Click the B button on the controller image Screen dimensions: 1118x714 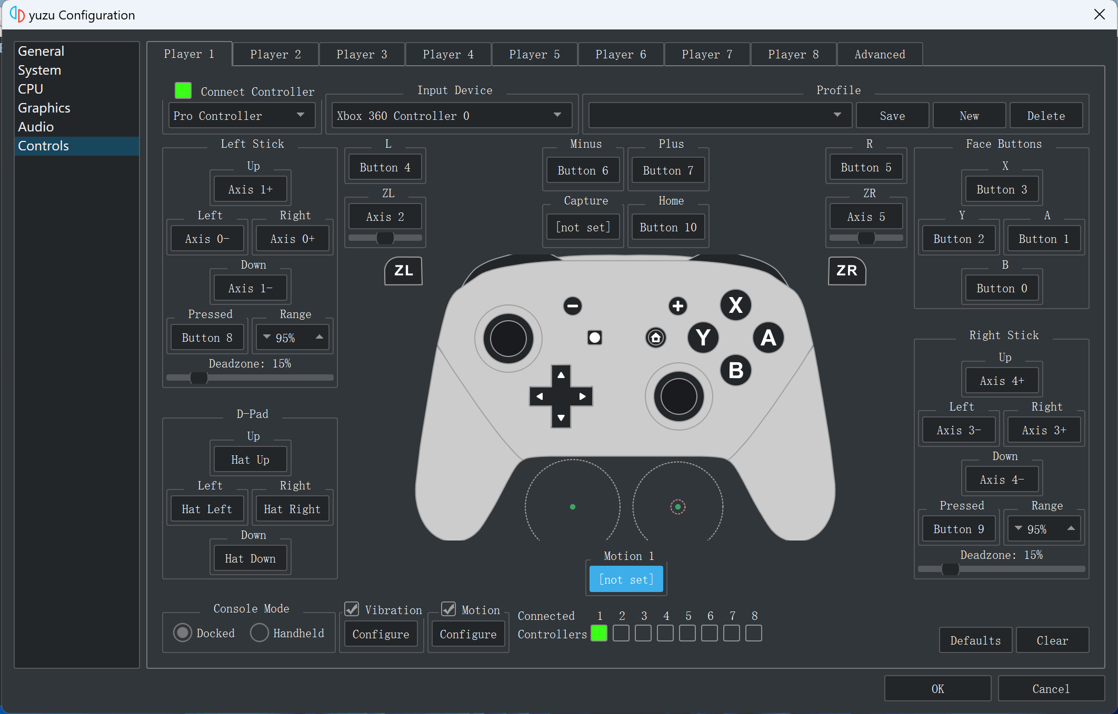[x=735, y=370]
